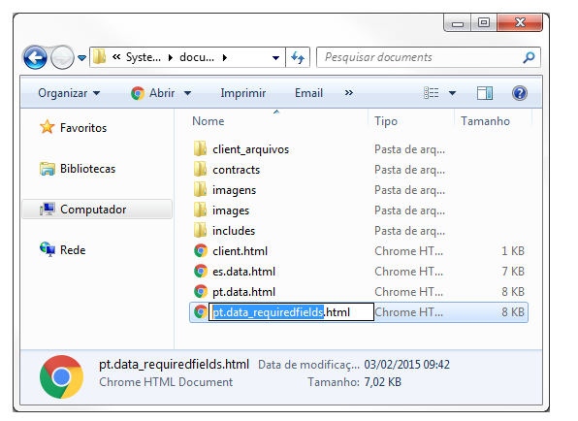Select Computador in the navigation pane
The image size is (578, 421).
pos(97,209)
